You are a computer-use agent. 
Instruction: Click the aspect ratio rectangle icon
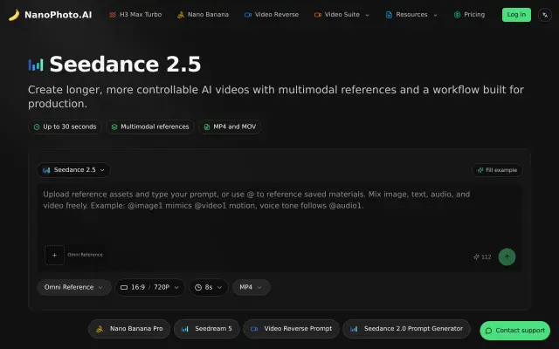pos(124,287)
